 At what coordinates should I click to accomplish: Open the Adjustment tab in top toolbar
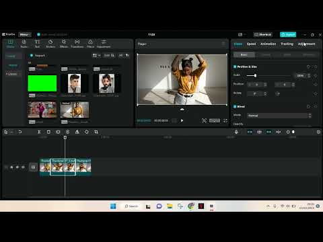(104, 44)
